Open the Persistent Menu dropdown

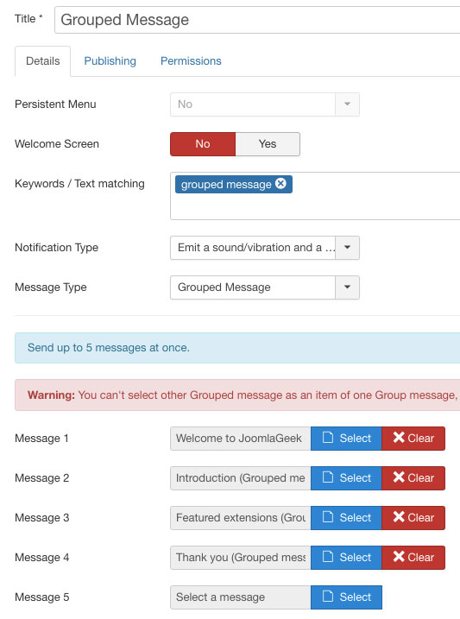click(x=265, y=104)
